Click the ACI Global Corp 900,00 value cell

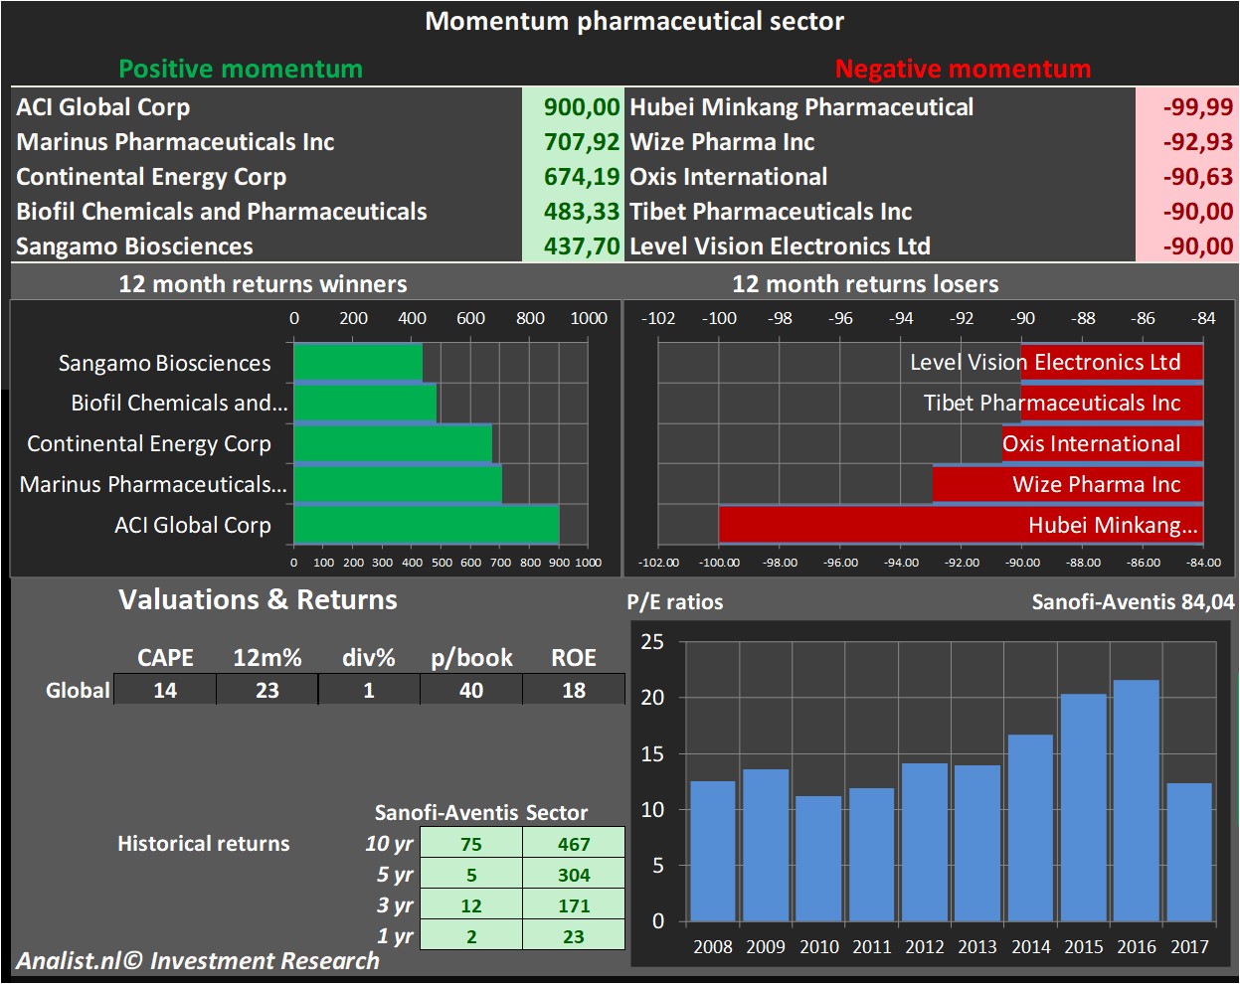[572, 107]
